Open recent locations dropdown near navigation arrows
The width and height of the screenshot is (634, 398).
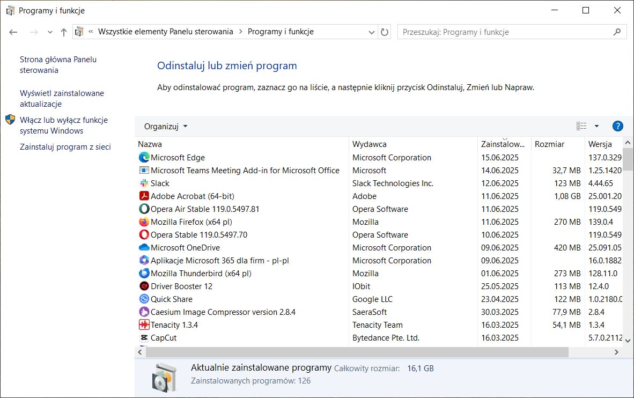click(50, 32)
